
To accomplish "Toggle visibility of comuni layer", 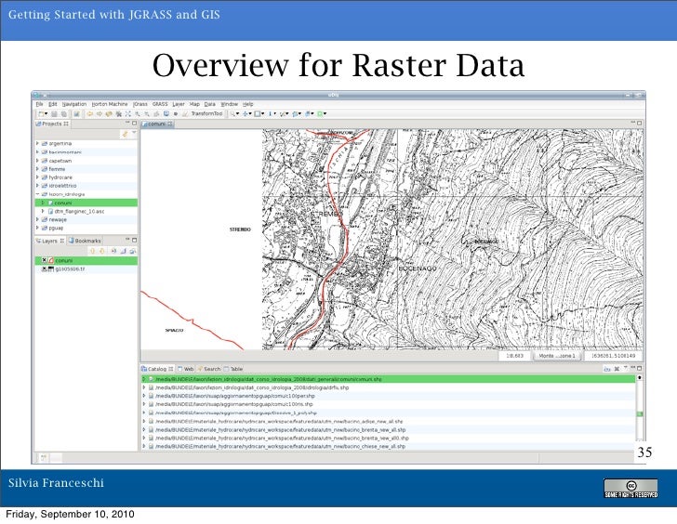I will 44,260.
